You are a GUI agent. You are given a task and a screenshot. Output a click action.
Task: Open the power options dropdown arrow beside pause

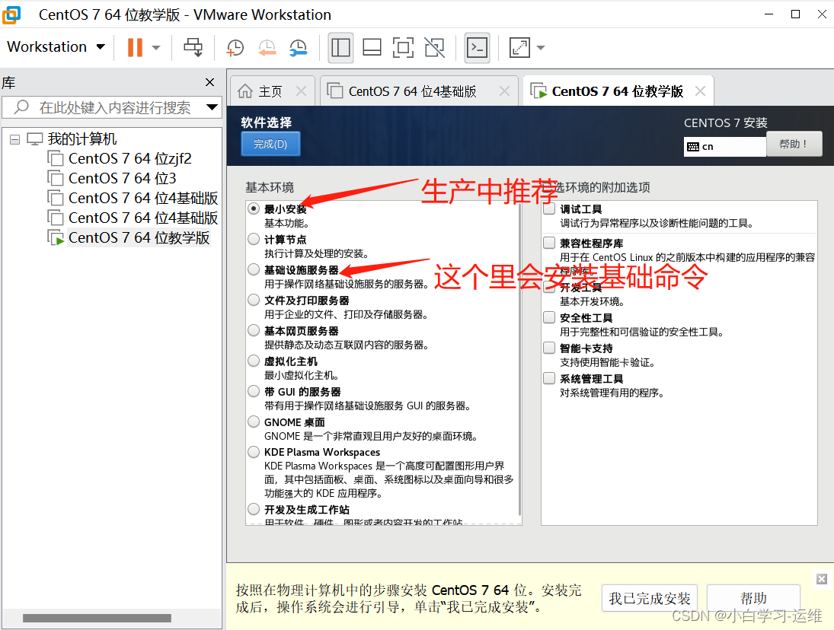[x=156, y=48]
